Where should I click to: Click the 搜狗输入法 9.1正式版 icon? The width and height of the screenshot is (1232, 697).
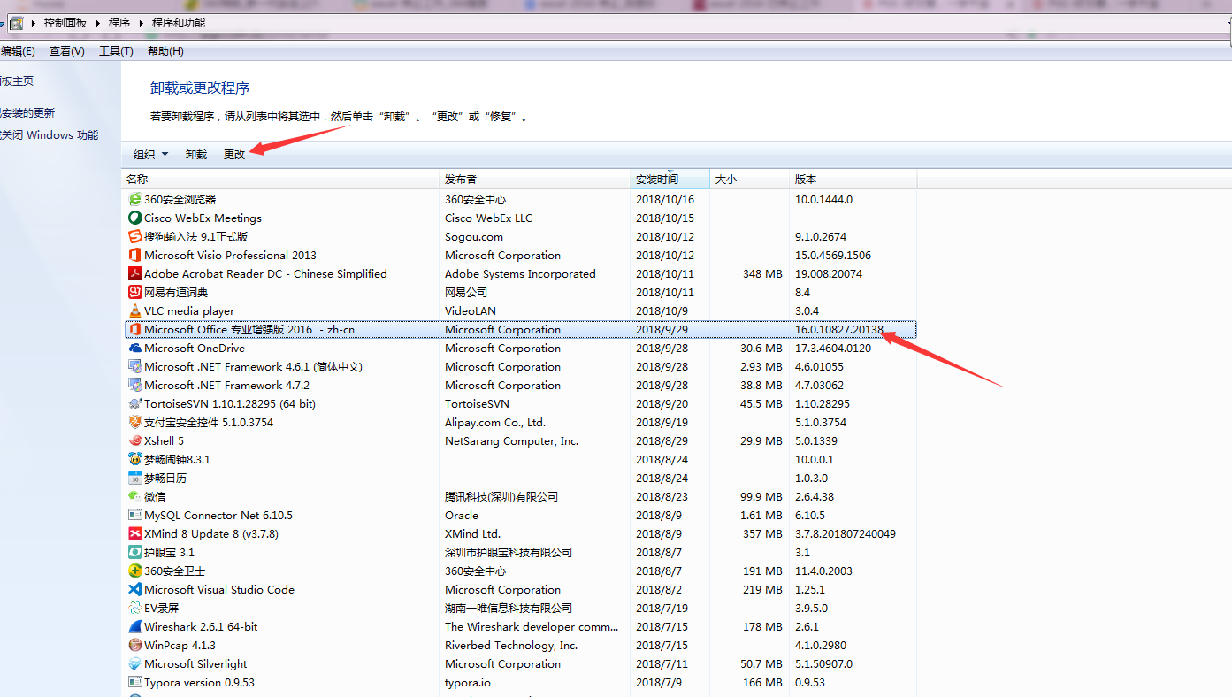[x=135, y=236]
